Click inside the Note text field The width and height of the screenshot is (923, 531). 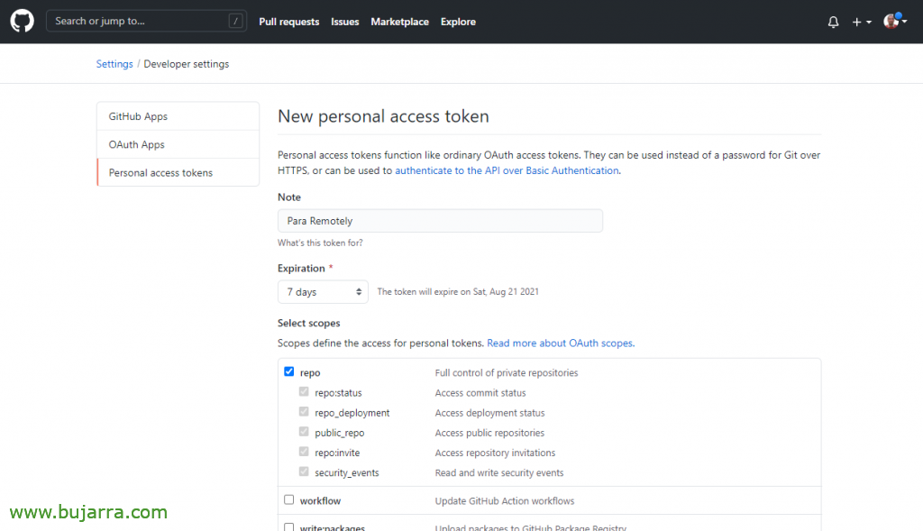pos(440,220)
